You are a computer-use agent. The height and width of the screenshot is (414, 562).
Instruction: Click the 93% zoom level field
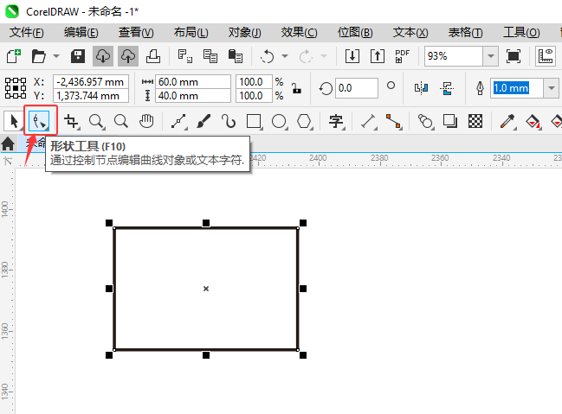point(454,56)
